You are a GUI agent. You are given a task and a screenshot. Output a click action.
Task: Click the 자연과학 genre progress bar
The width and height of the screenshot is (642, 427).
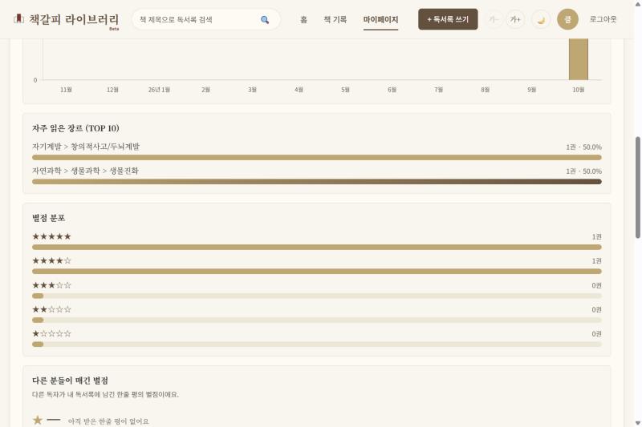pyautogui.click(x=317, y=182)
